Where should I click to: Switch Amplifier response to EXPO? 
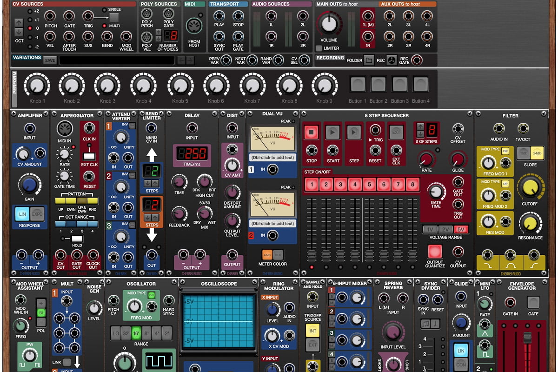pyautogui.click(x=37, y=214)
